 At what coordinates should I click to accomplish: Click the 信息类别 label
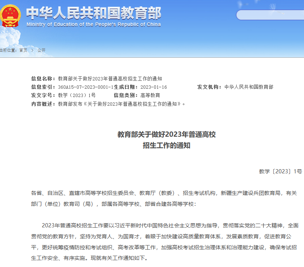[126, 95]
